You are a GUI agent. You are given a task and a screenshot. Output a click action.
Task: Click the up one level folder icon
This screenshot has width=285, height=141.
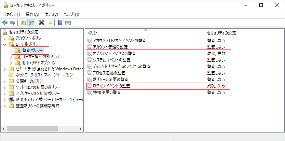point(23,23)
